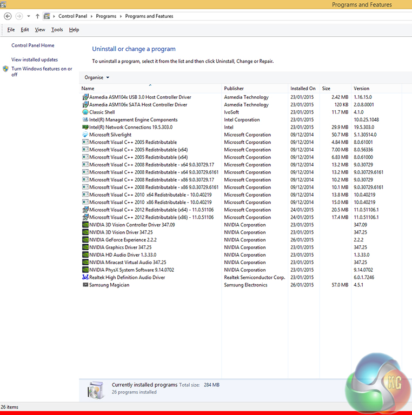Select Control Panel breadcrumb
412x415 pixels.
tap(72, 16)
